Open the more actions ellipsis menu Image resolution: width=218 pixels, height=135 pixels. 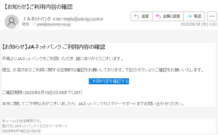[212, 16]
